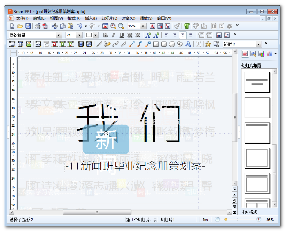This screenshot has height=231, width=285.
Task: Decrease font size A with down arrow
Action: [x=156, y=35]
